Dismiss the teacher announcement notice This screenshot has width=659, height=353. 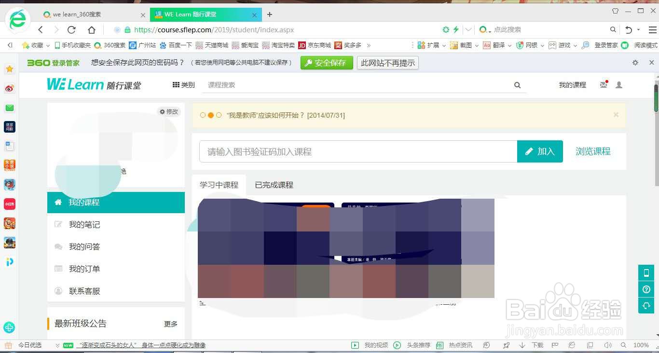click(x=616, y=115)
